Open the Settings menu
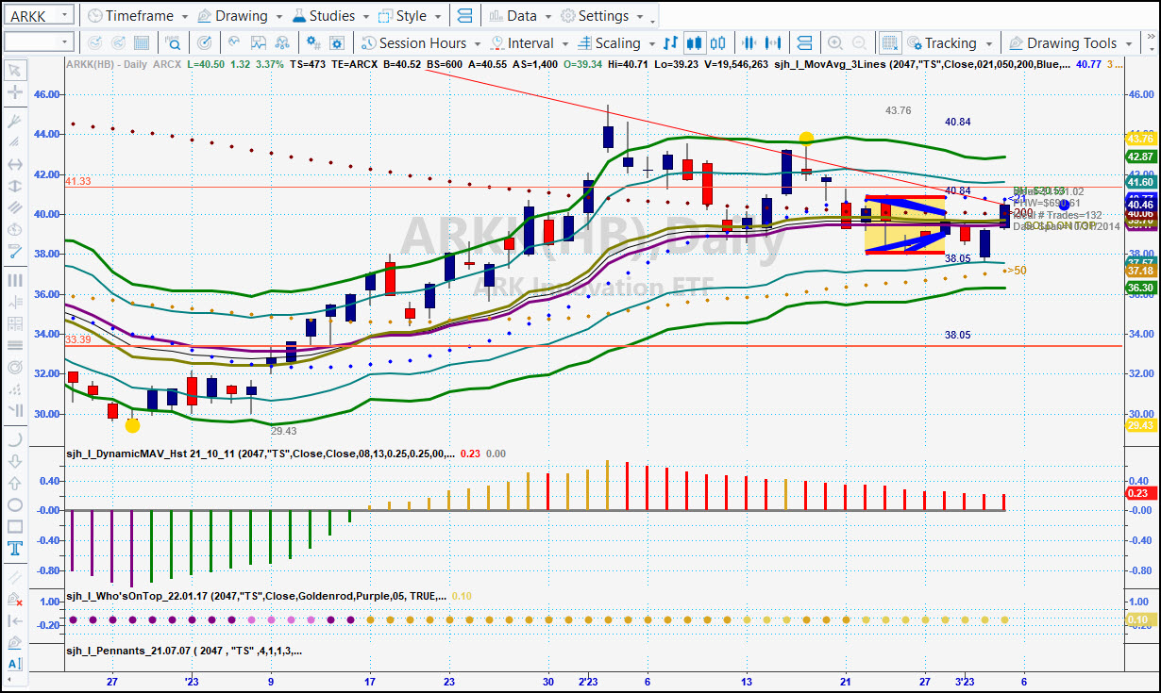This screenshot has width=1161, height=693. point(602,16)
